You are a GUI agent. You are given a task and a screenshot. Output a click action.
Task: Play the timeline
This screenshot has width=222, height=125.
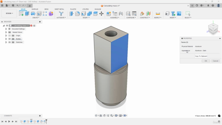pyautogui.click(x=9, y=122)
